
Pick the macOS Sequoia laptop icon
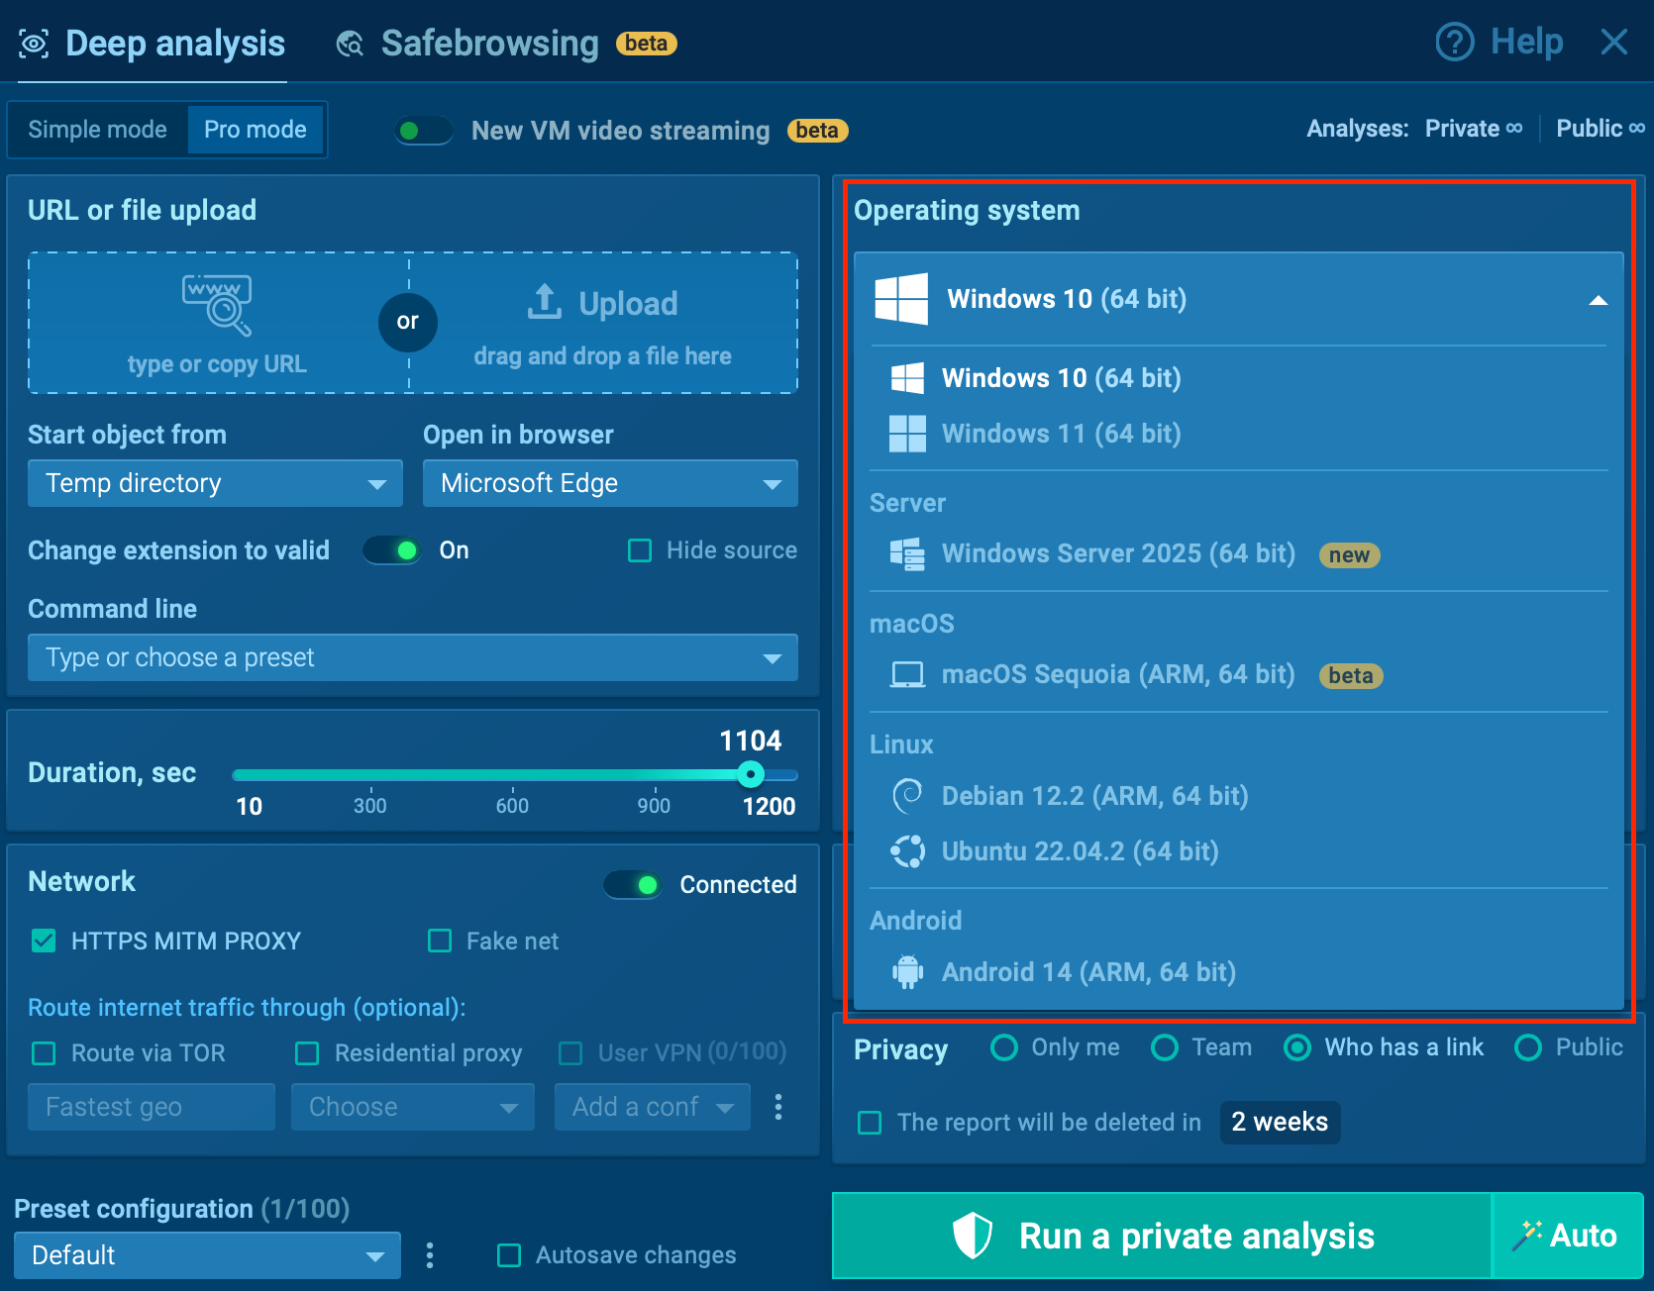tap(907, 675)
